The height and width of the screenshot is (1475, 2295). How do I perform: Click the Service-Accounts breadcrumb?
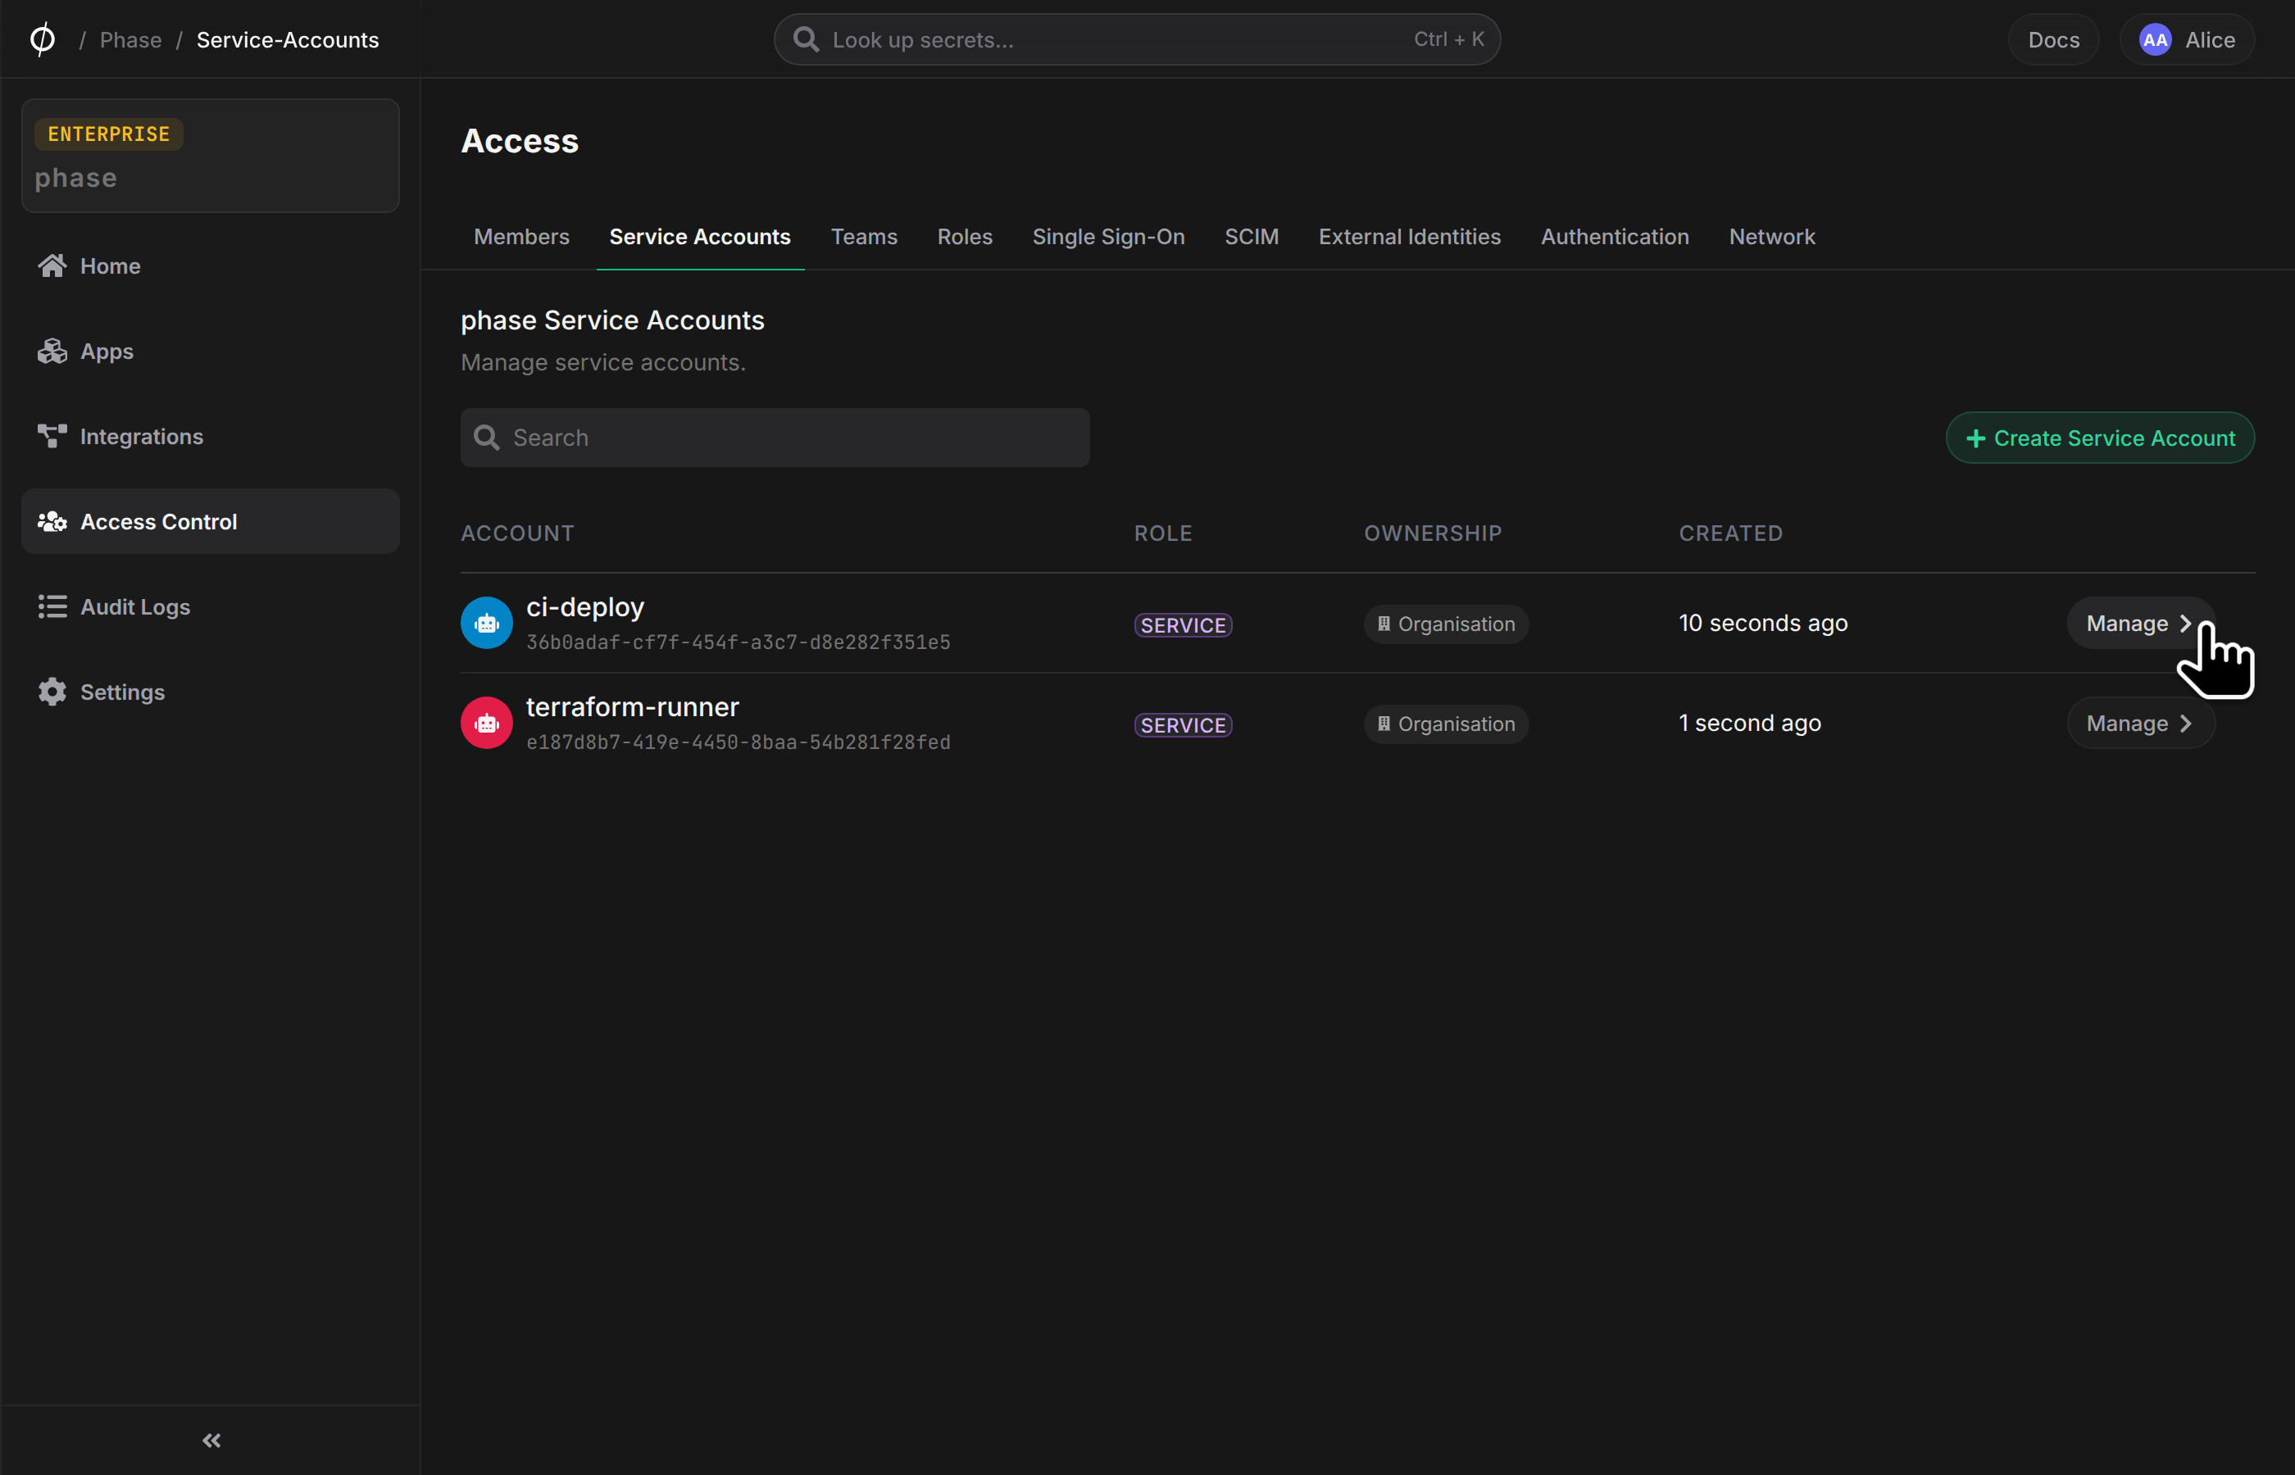tap(288, 39)
